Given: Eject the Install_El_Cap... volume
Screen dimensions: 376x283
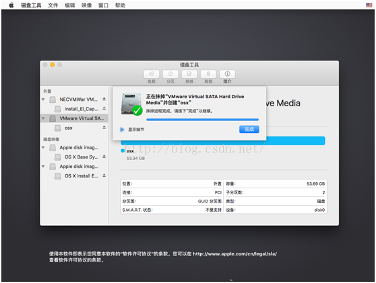Looking at the screenshot, I should tap(104, 108).
